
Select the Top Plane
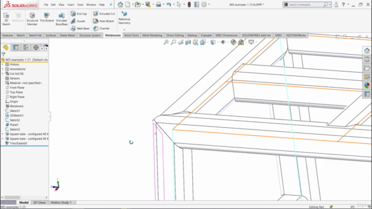pos(16,92)
